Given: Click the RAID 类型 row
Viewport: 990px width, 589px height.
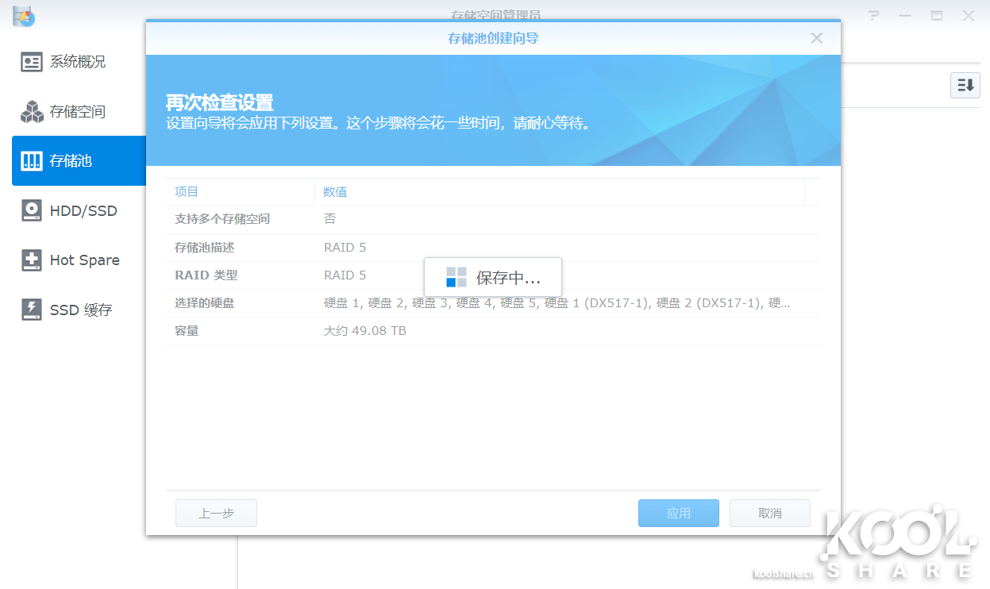Looking at the screenshot, I should [318, 275].
